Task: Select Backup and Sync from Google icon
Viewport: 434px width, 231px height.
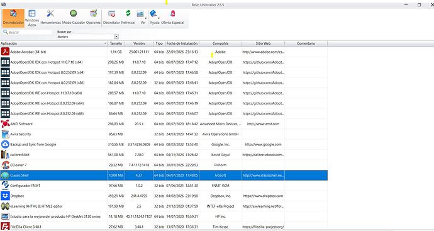Action: [x=5, y=144]
